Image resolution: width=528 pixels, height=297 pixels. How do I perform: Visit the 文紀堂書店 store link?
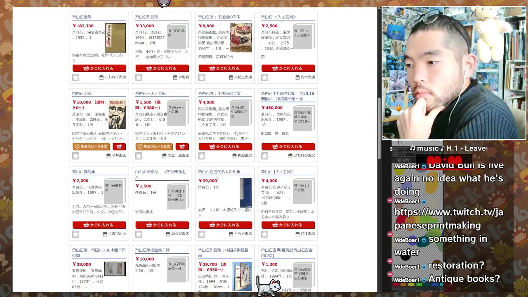[x=240, y=77]
